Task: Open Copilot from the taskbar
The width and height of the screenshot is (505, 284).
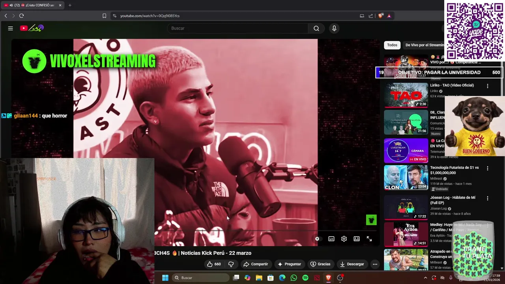Action: click(247, 278)
